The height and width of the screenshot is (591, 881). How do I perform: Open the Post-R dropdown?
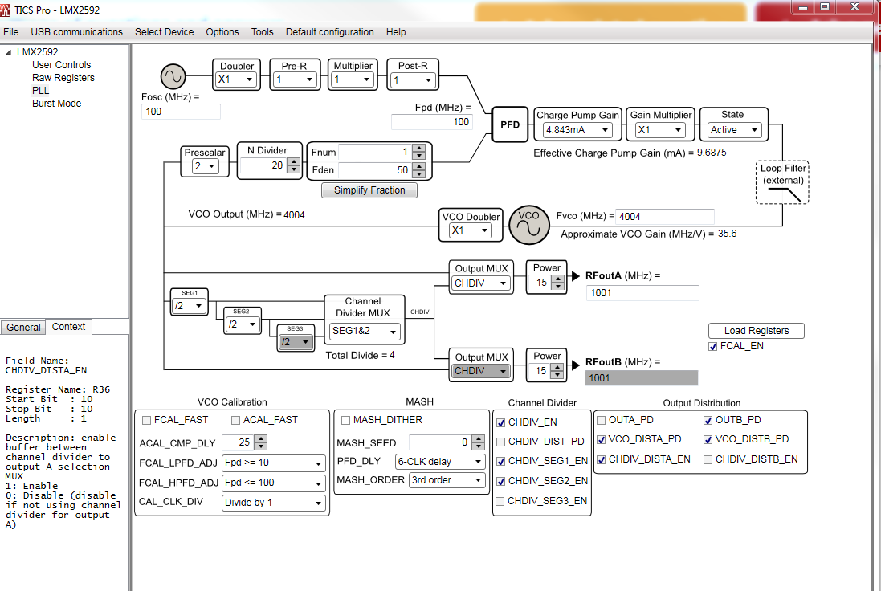[413, 80]
